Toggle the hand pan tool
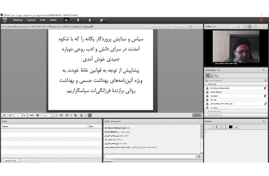The height and width of the screenshot is (176, 269). tap(90, 115)
